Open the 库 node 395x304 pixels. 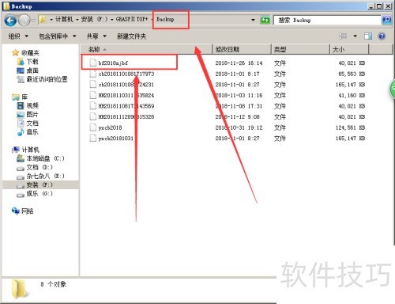pos(24,97)
